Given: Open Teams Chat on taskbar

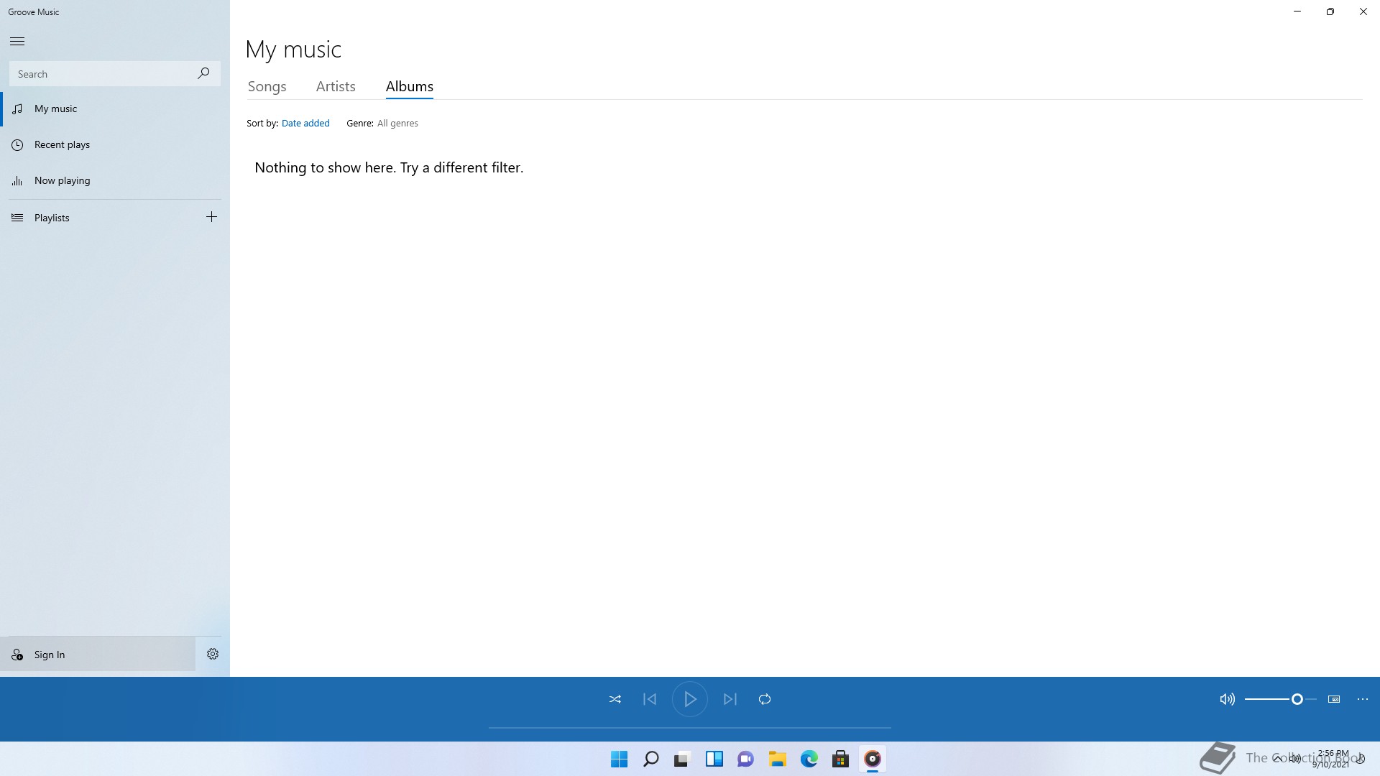Looking at the screenshot, I should tap(745, 759).
